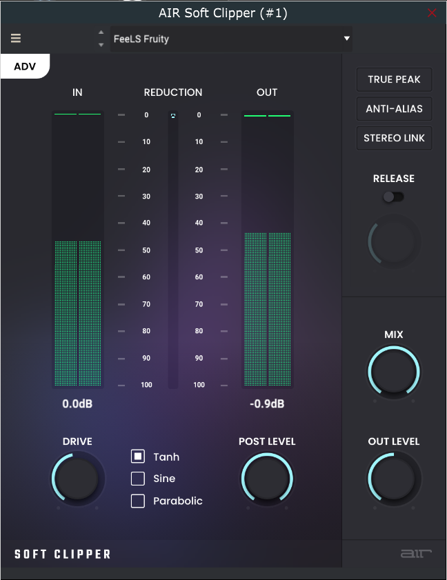This screenshot has width=447, height=580.
Task: Enable the TRUE PEAK button
Action: pyautogui.click(x=394, y=79)
